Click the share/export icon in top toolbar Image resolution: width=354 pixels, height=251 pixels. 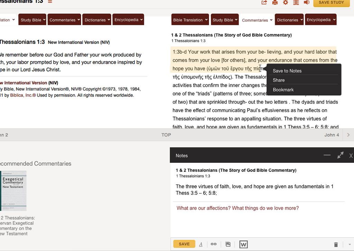pos(264,2)
